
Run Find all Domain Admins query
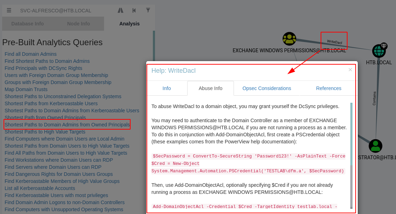coord(30,54)
